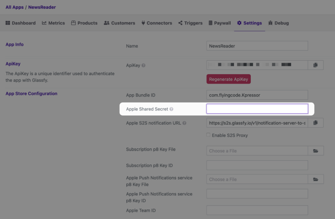Image resolution: width=335 pixels, height=219 pixels.
Task: Show help for Apple Shared Secret
Action: pos(171,109)
